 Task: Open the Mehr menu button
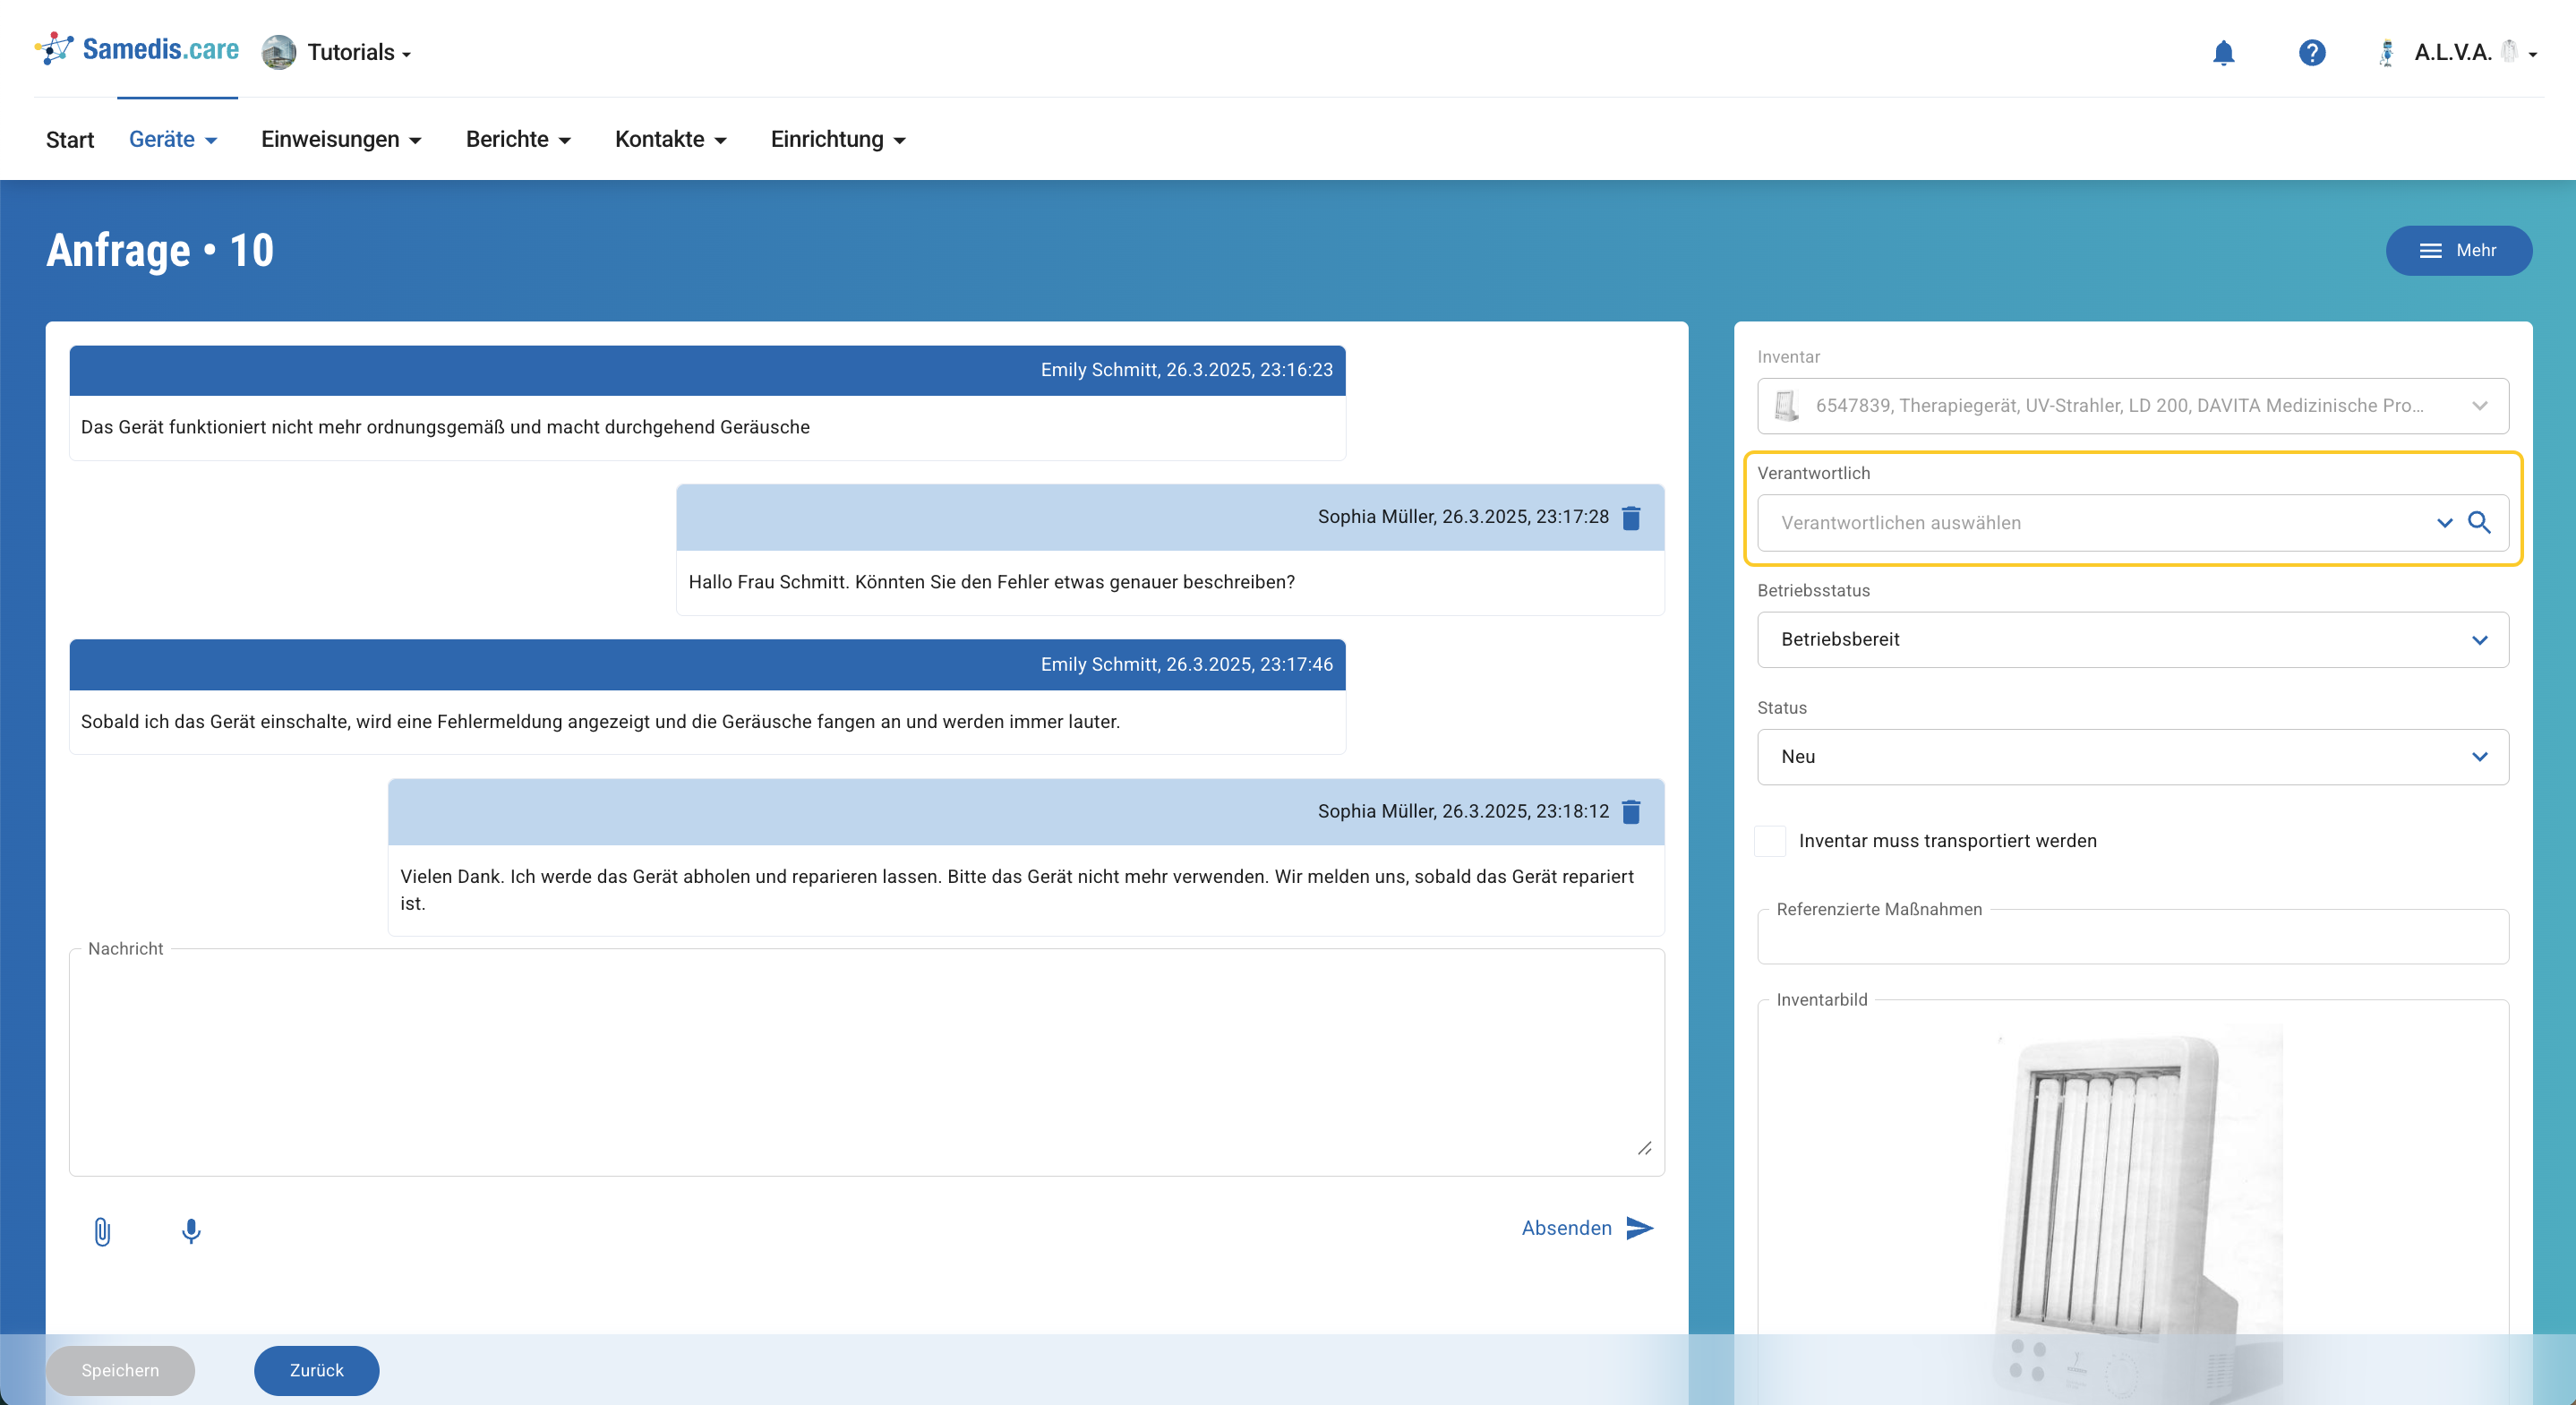[2458, 250]
